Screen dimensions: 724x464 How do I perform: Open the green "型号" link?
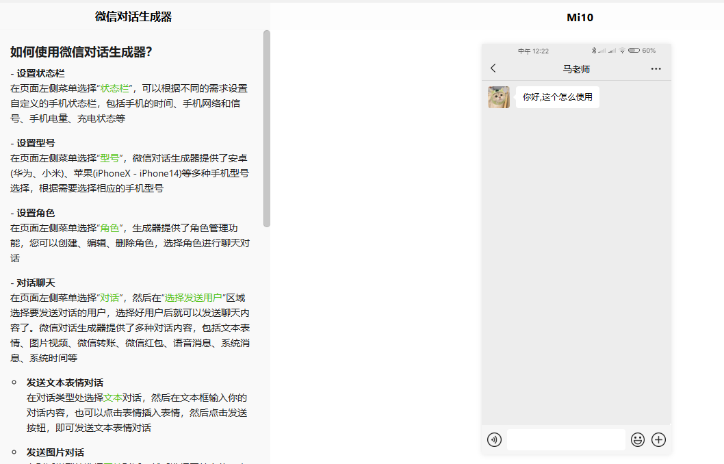click(109, 158)
